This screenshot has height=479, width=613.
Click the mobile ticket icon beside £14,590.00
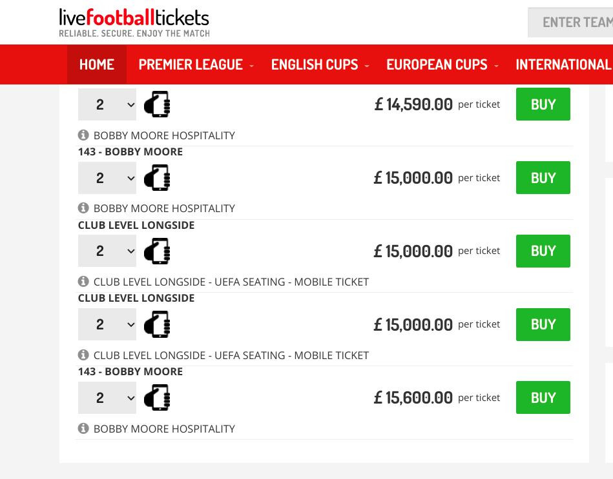(x=157, y=104)
